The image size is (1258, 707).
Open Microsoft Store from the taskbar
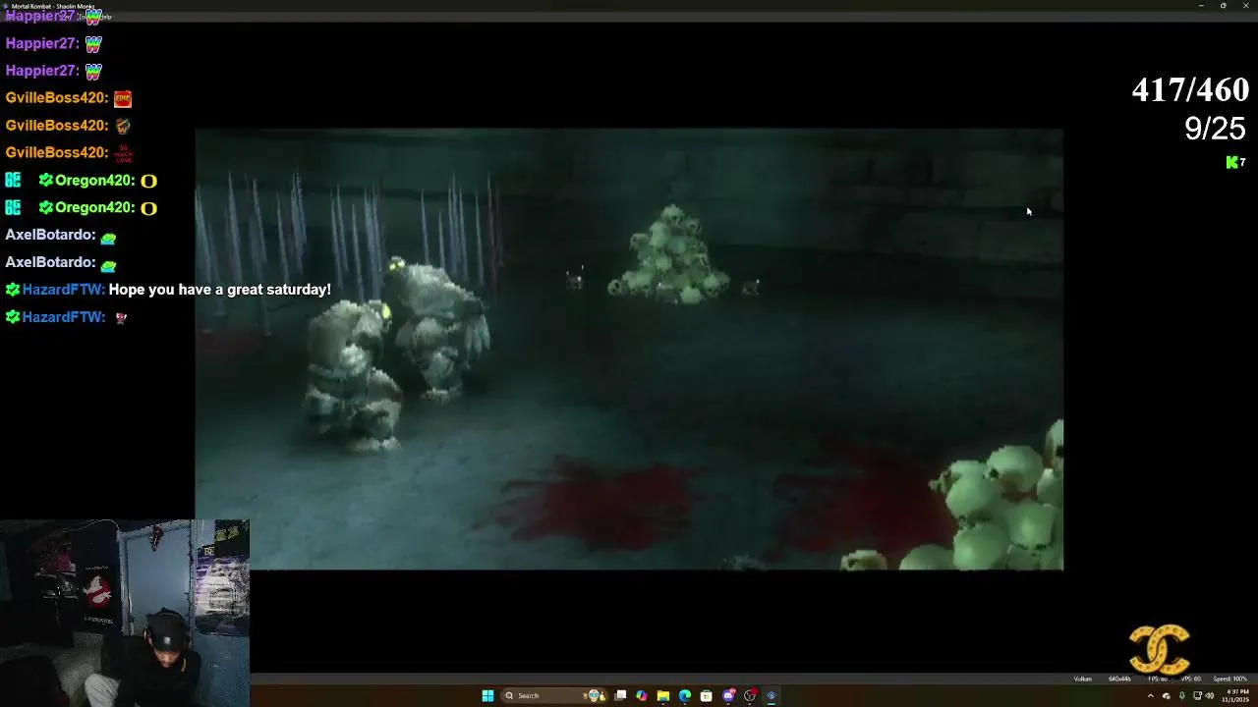pyautogui.click(x=707, y=695)
